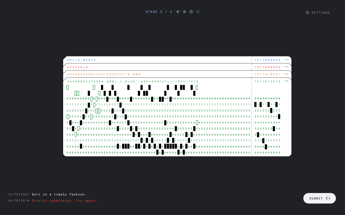Click drag handle beside 1617810531
The width and height of the screenshot is (345, 215).
(x=286, y=74)
